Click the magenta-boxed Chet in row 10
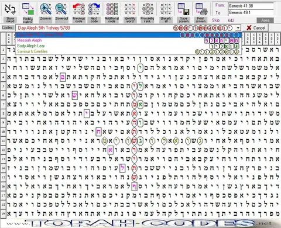Image resolution: width=281 pixels, height=228 pixels. coord(98,132)
